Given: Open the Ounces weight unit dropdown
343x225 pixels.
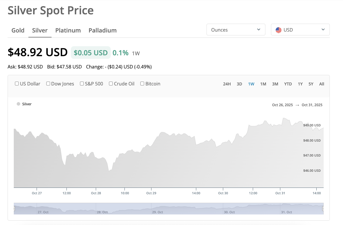Looking at the screenshot, I should [x=236, y=30].
